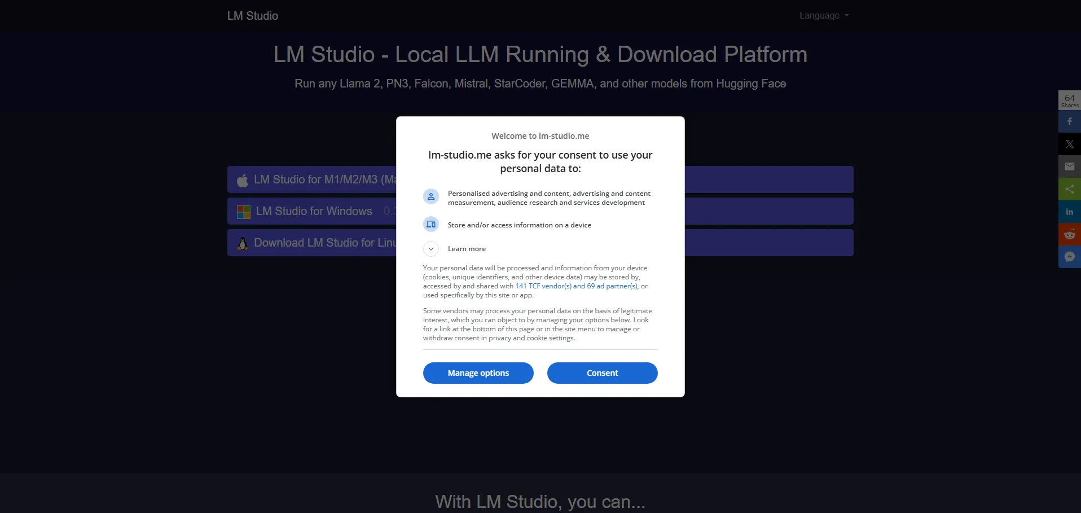1081x513 pixels.
Task: Click the Apple logo icon
Action: coord(243,181)
